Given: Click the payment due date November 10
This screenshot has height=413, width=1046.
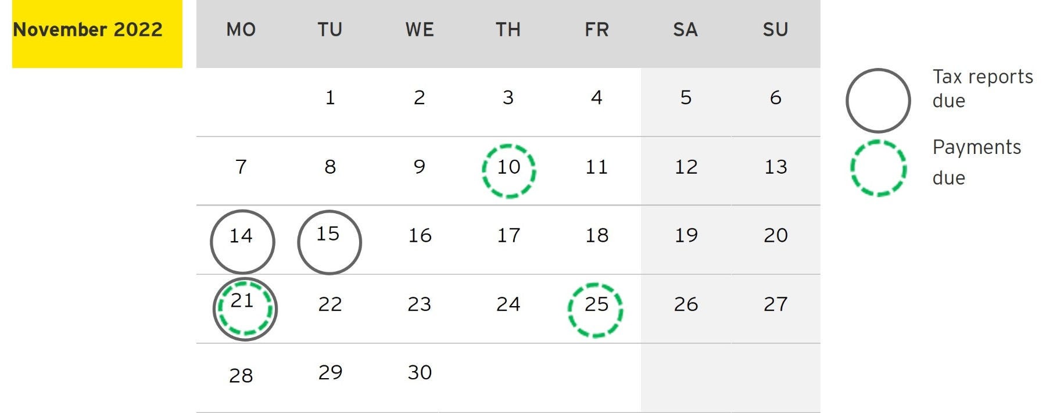Looking at the screenshot, I should coord(508,170).
